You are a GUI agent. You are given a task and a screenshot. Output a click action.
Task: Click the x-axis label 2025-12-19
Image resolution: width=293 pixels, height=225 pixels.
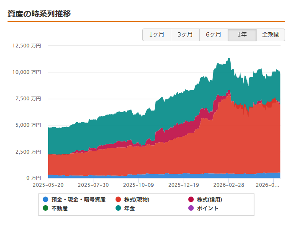[x=183, y=185]
